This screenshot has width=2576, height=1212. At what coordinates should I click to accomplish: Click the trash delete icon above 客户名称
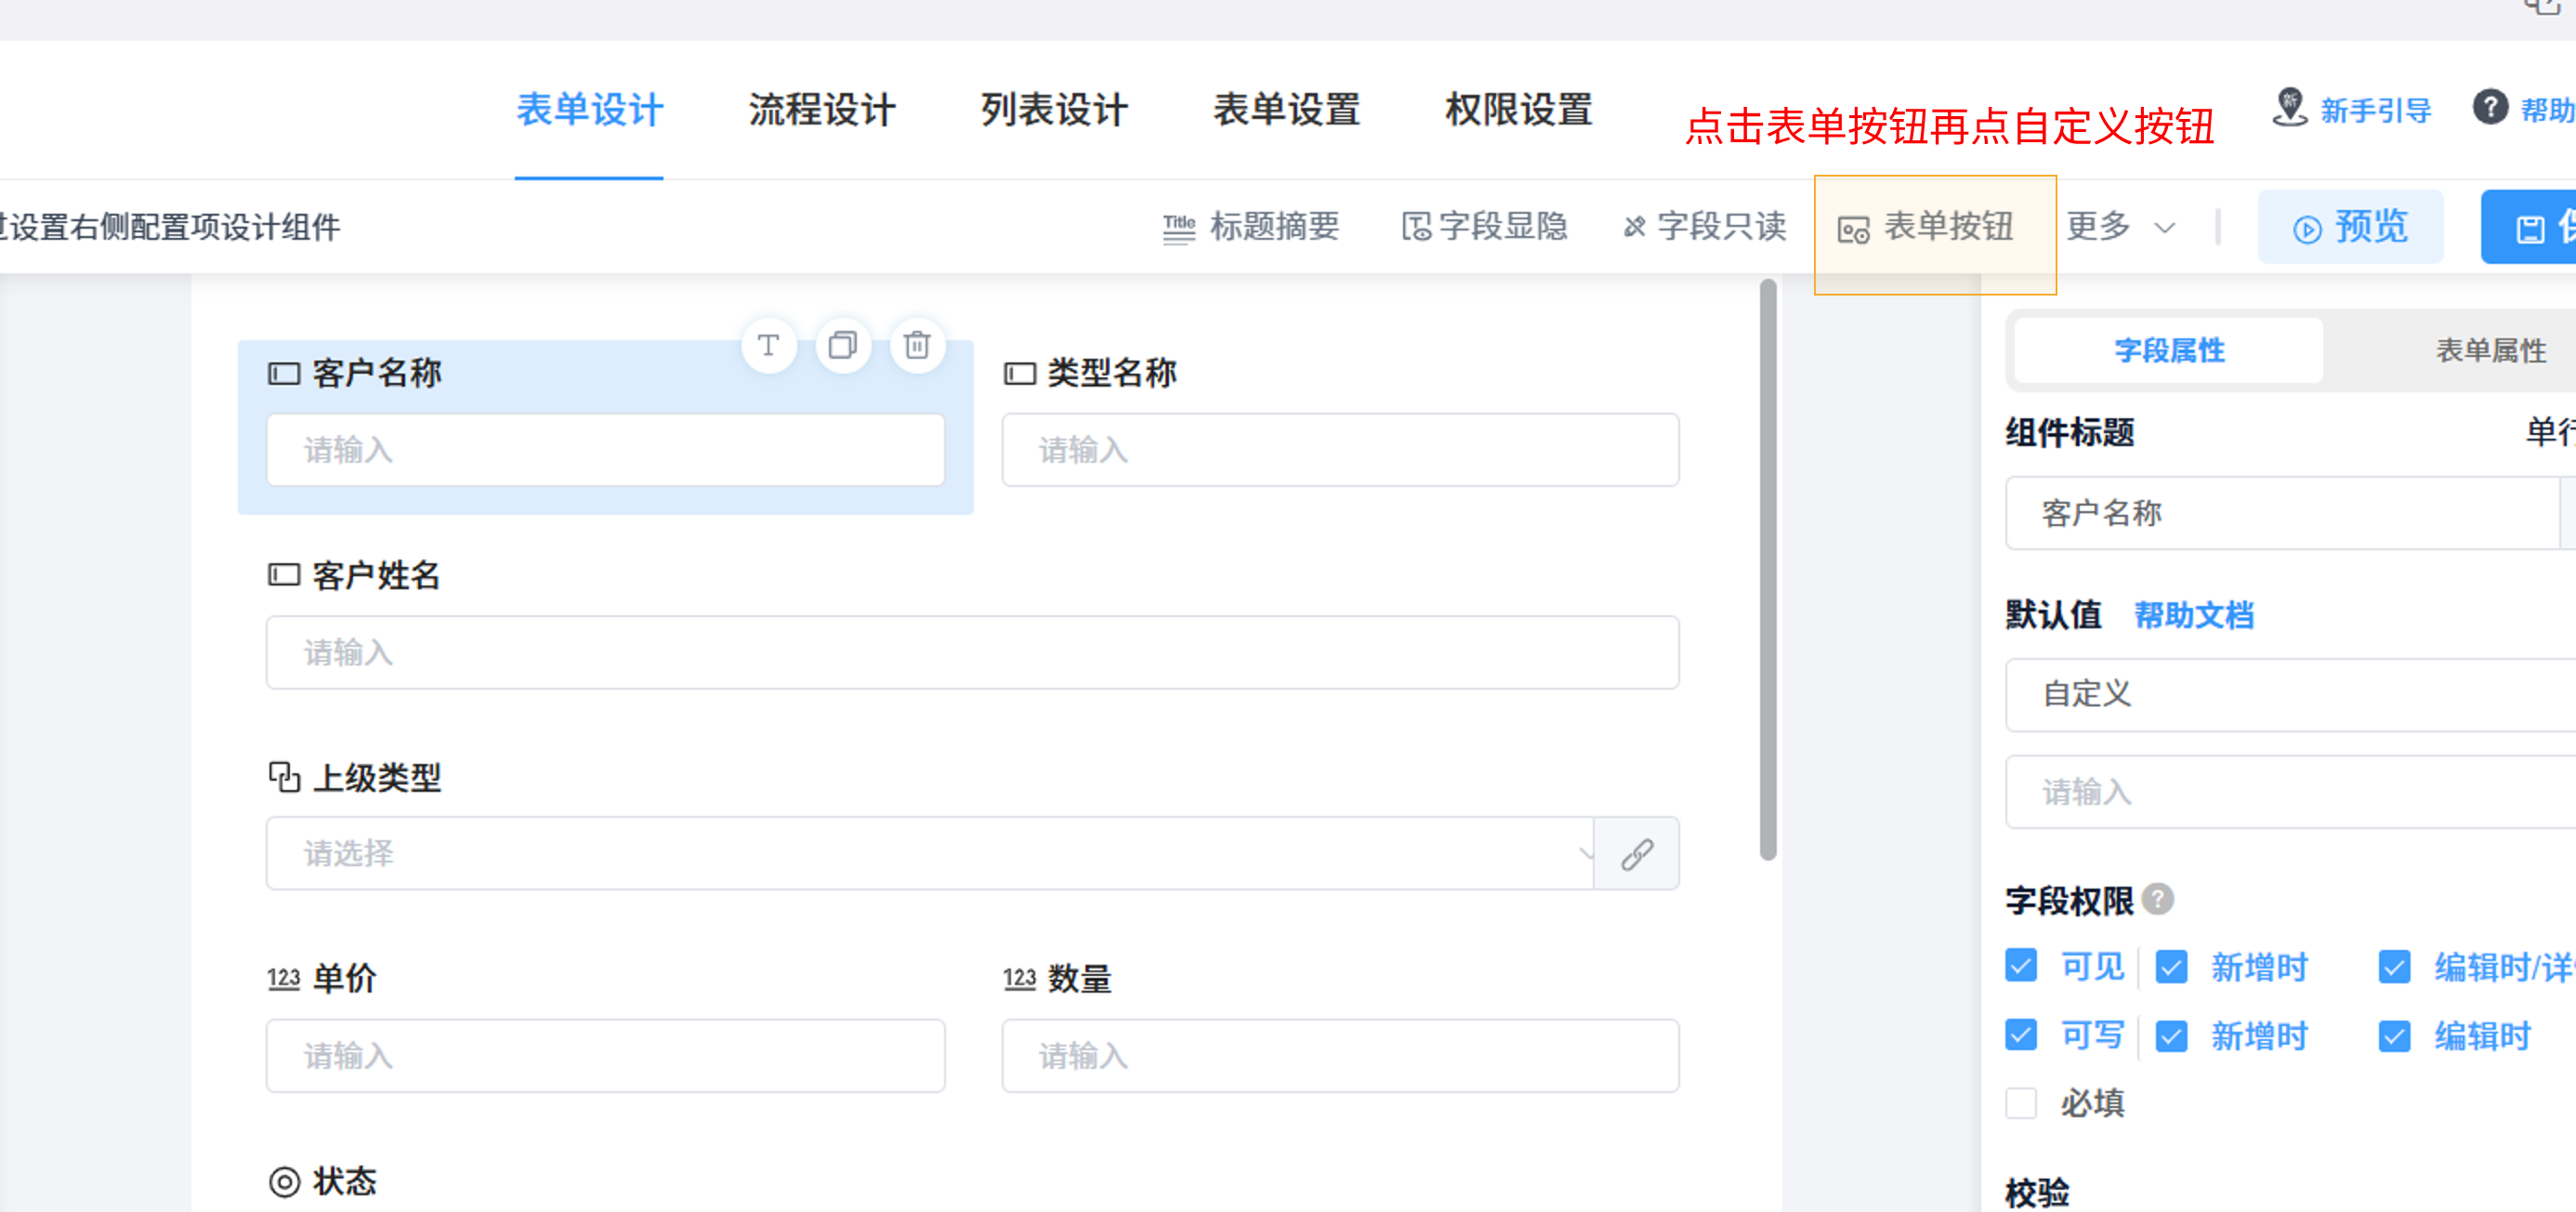[x=917, y=345]
